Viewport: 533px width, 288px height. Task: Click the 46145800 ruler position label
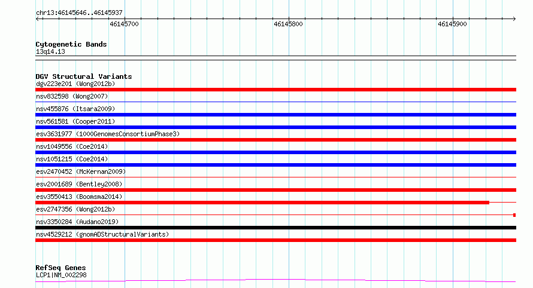pyautogui.click(x=288, y=24)
